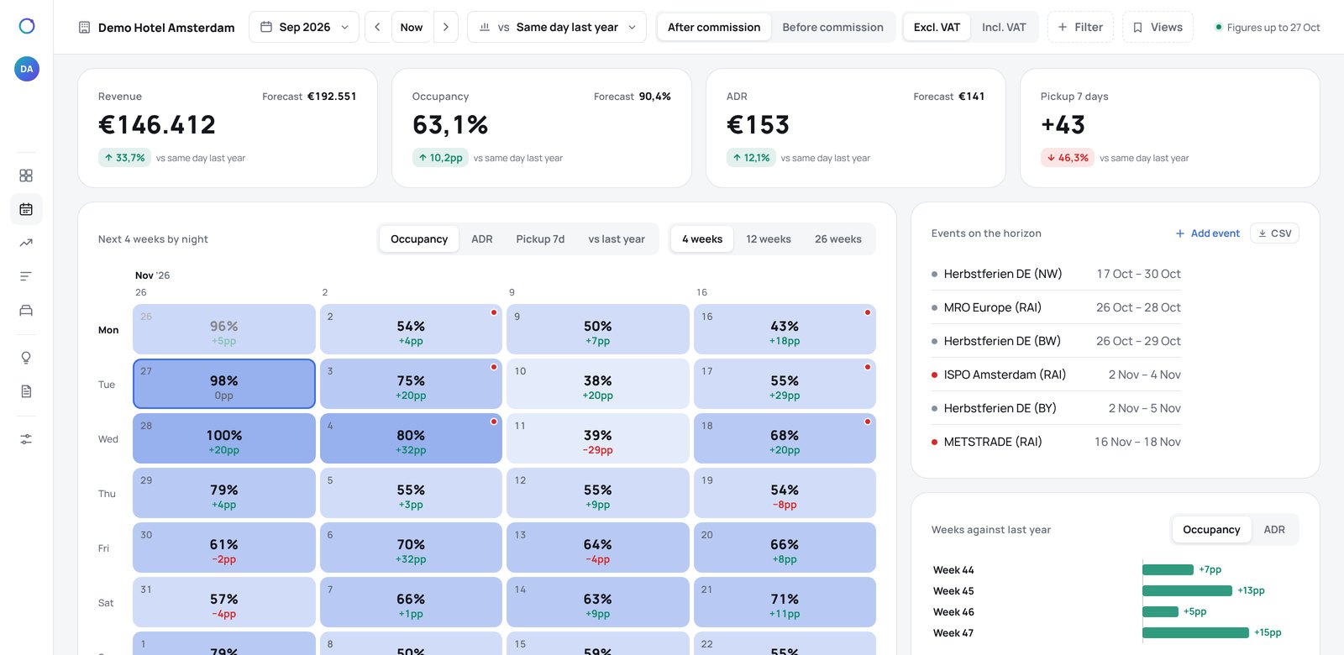Click the Add event link
The image size is (1344, 655).
coord(1207,233)
